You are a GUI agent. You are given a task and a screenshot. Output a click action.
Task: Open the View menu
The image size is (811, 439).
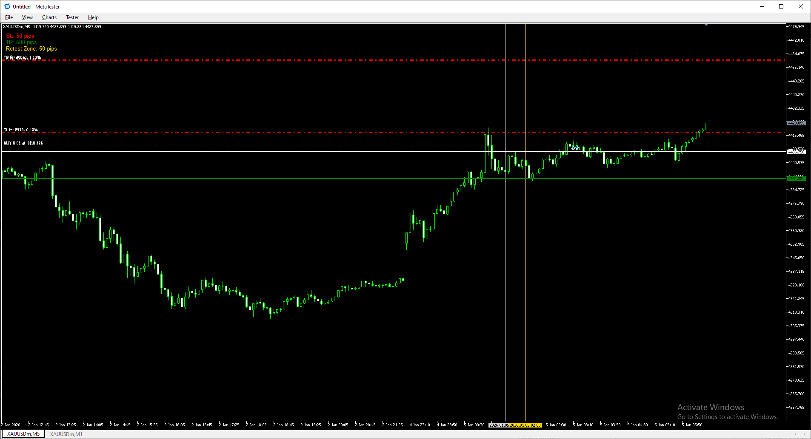point(27,17)
